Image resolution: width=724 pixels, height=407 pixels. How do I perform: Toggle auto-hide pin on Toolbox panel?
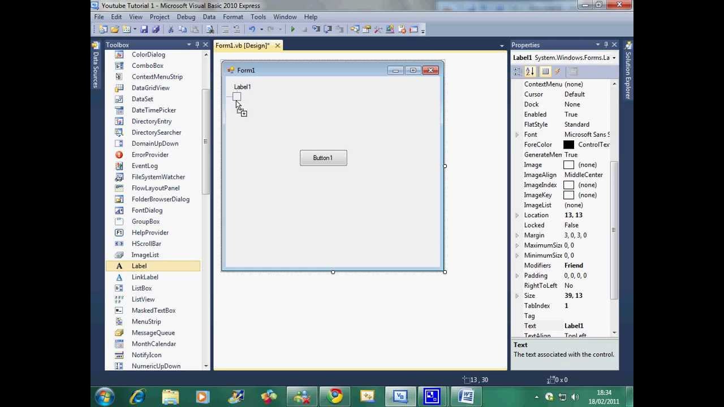click(197, 45)
